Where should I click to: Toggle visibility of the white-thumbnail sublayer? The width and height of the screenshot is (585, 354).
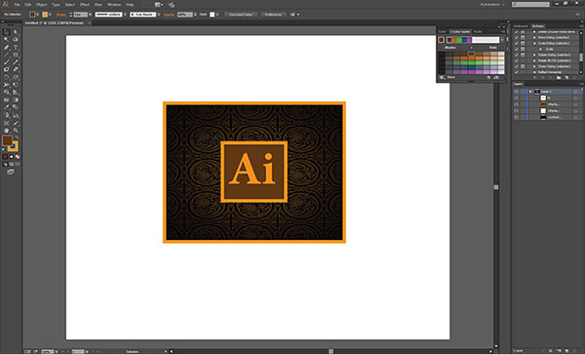click(x=516, y=111)
